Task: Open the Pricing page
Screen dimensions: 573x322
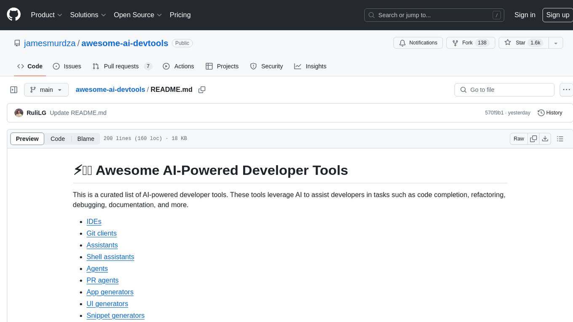Action: 180,15
